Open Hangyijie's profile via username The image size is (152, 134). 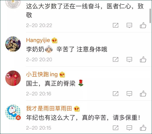[x=38, y=40]
